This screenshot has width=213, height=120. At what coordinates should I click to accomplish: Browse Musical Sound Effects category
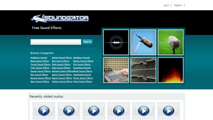[x=41, y=78]
